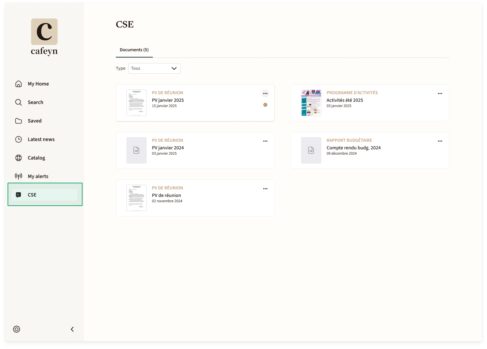Click the cafeyn logo
This screenshot has height=349, width=487.
coord(44,37)
